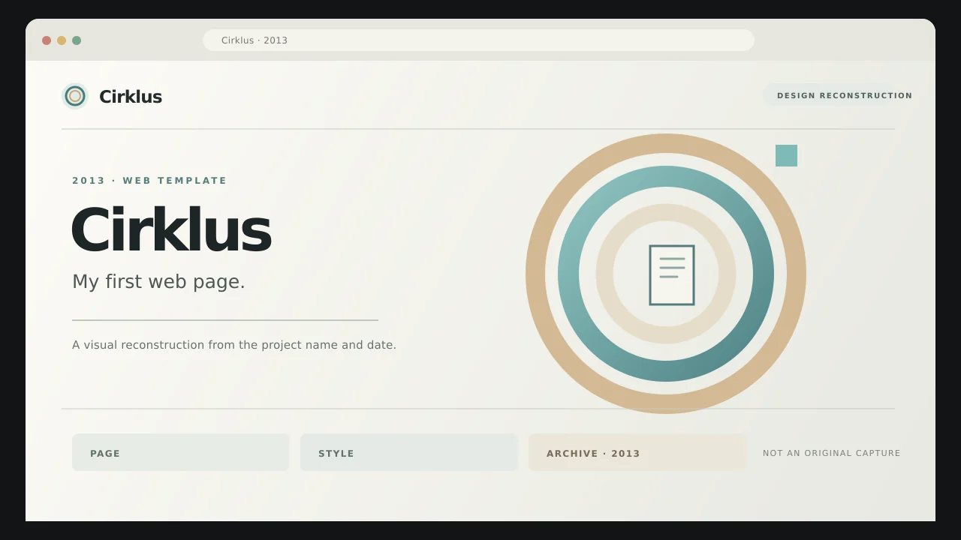
Task: Click the large Cirklus headline
Action: 171,230
